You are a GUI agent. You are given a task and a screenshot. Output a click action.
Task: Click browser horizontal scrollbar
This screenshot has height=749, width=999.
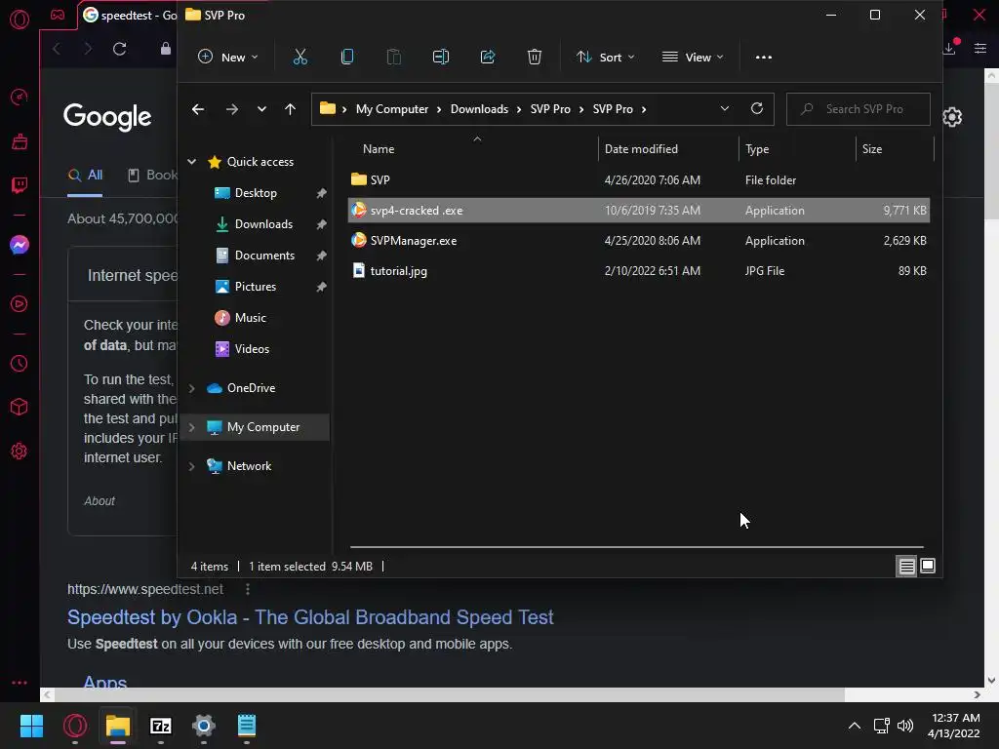tap(449, 694)
